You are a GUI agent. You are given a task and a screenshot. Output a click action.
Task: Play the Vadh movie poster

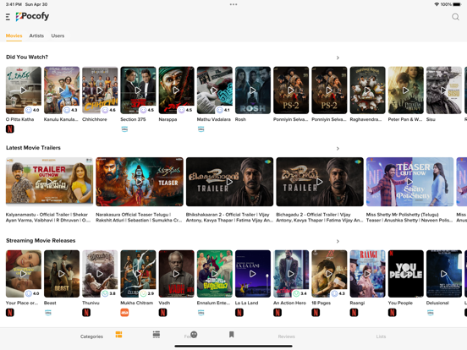[176, 274]
